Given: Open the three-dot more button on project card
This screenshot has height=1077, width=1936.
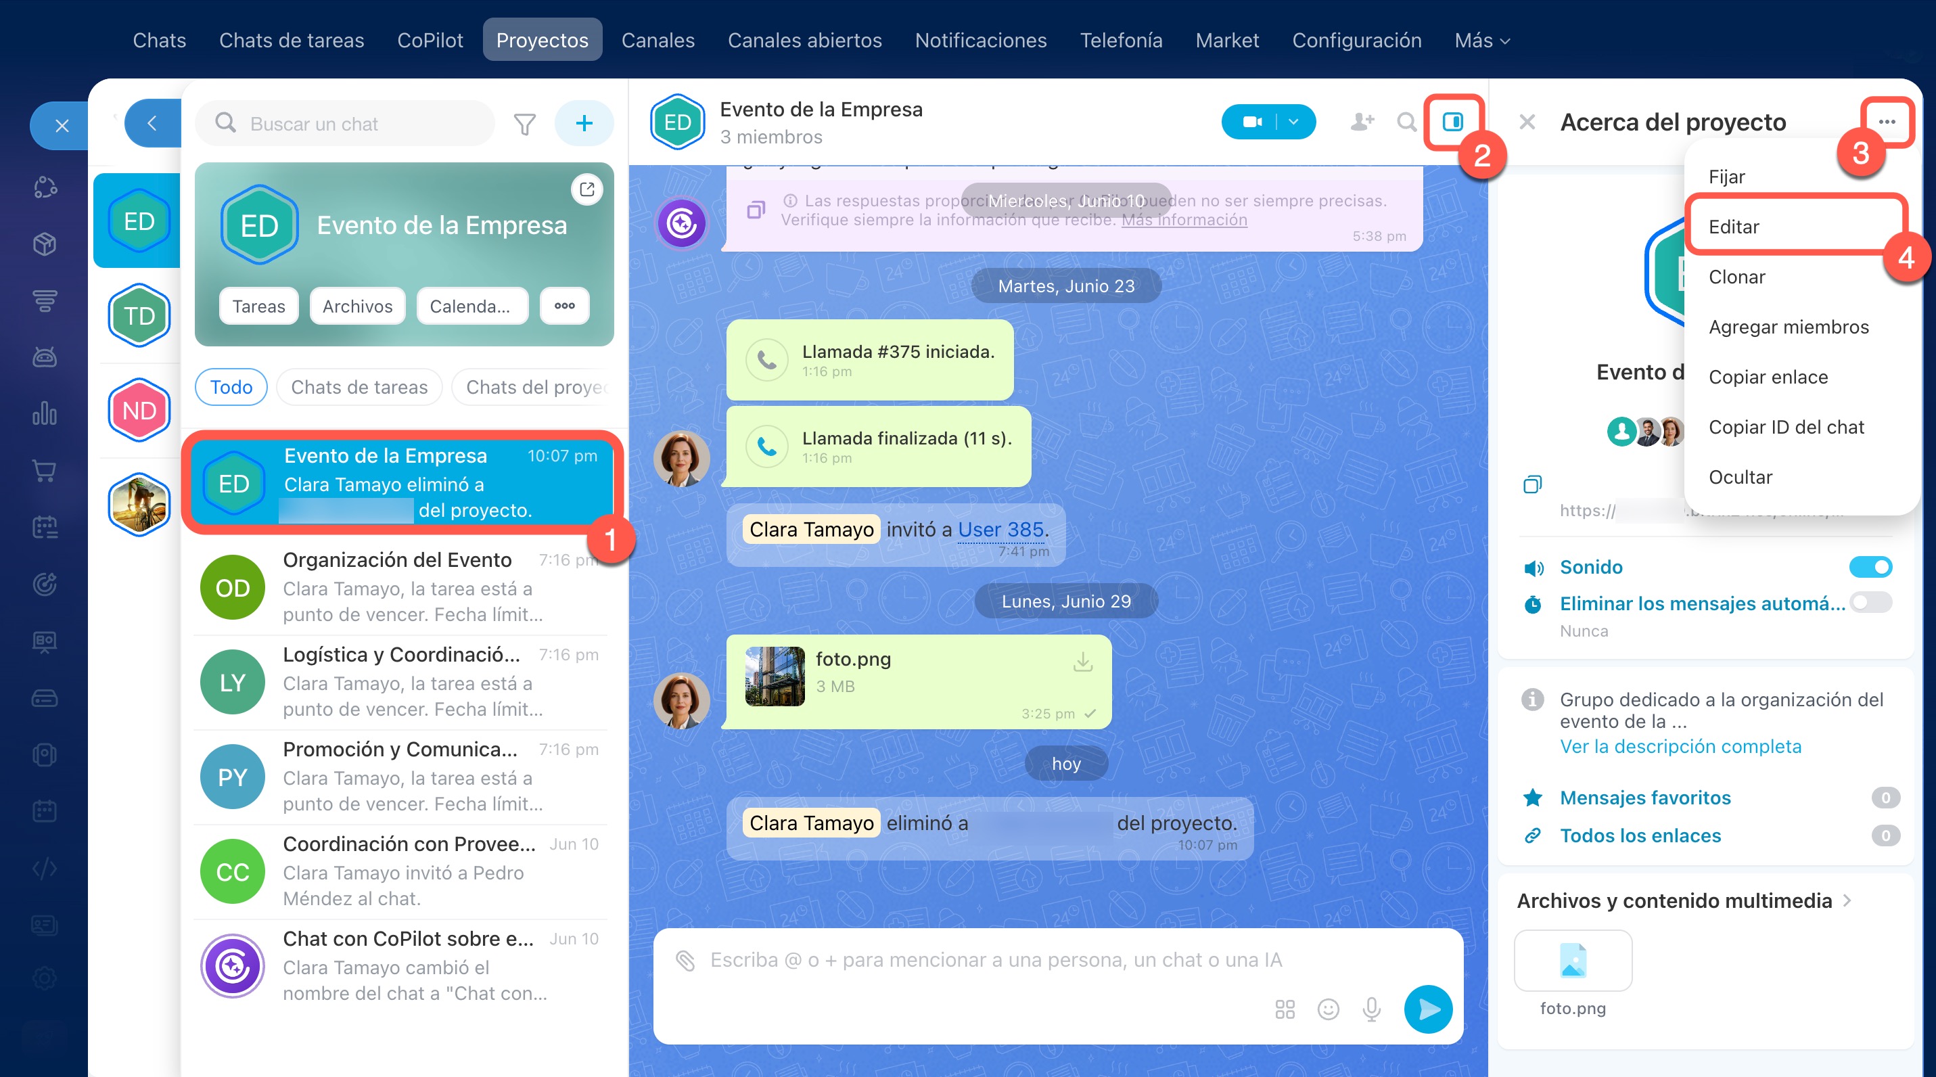Looking at the screenshot, I should coord(564,306).
